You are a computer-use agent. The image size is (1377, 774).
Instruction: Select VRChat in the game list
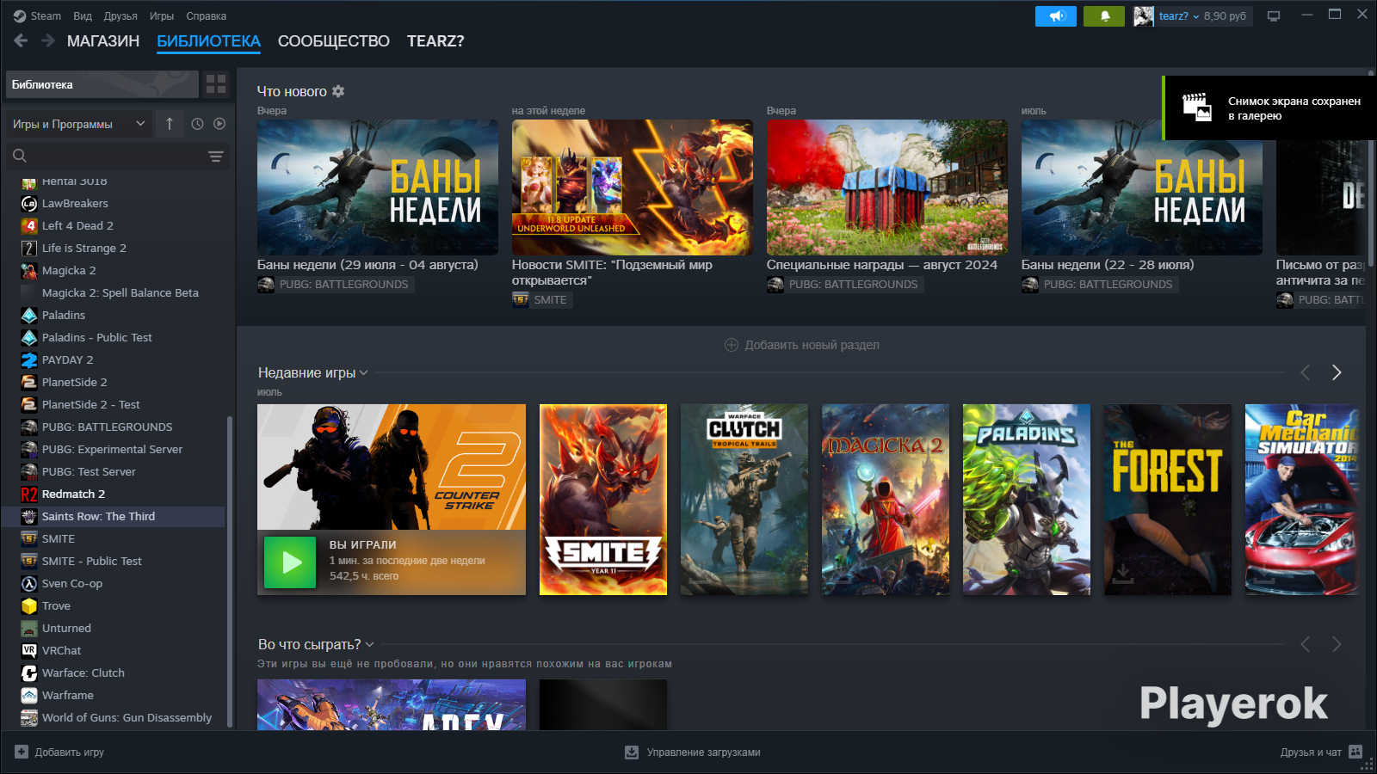click(x=114, y=651)
